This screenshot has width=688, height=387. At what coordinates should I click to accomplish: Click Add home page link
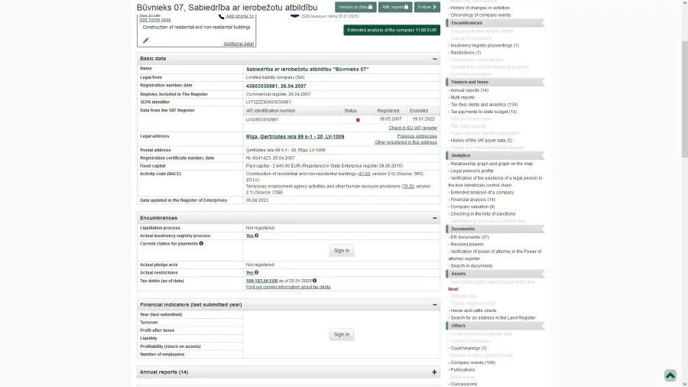click(x=155, y=20)
